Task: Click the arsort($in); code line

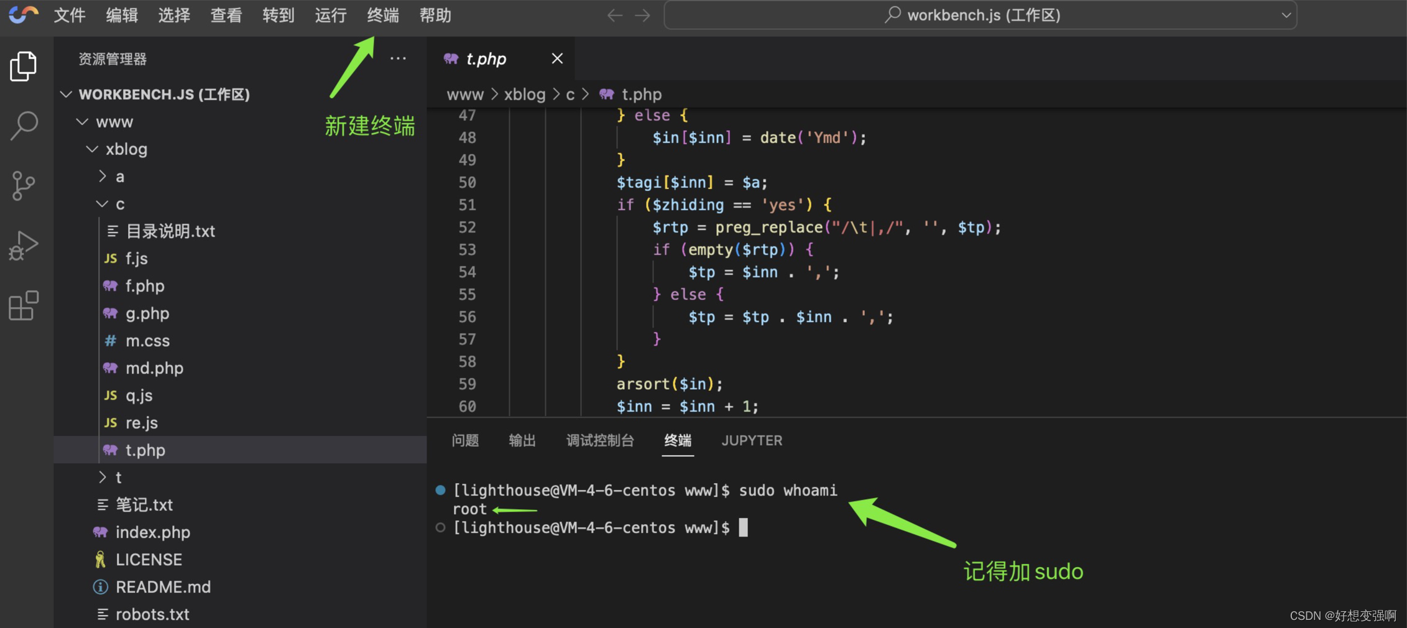Action: click(x=670, y=384)
